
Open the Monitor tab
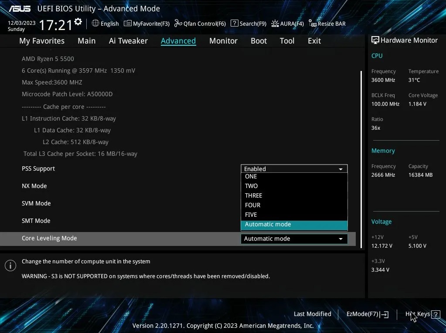click(223, 41)
